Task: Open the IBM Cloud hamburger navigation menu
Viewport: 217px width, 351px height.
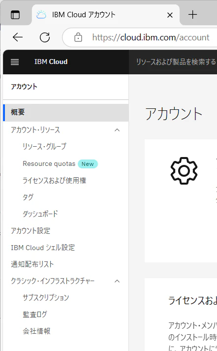Action: click(x=15, y=62)
